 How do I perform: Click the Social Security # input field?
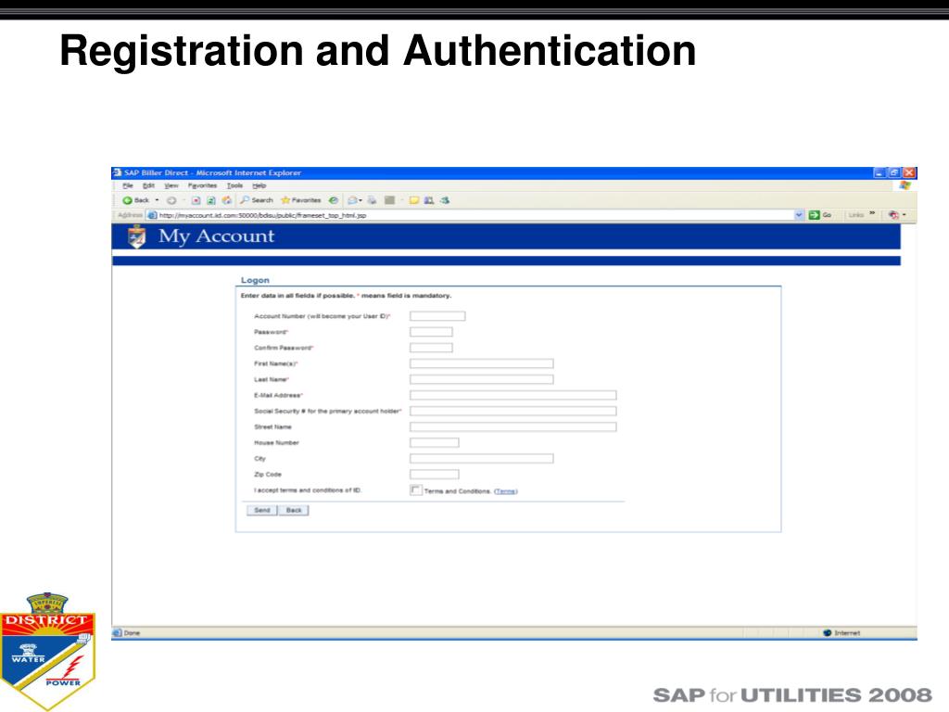click(x=513, y=411)
